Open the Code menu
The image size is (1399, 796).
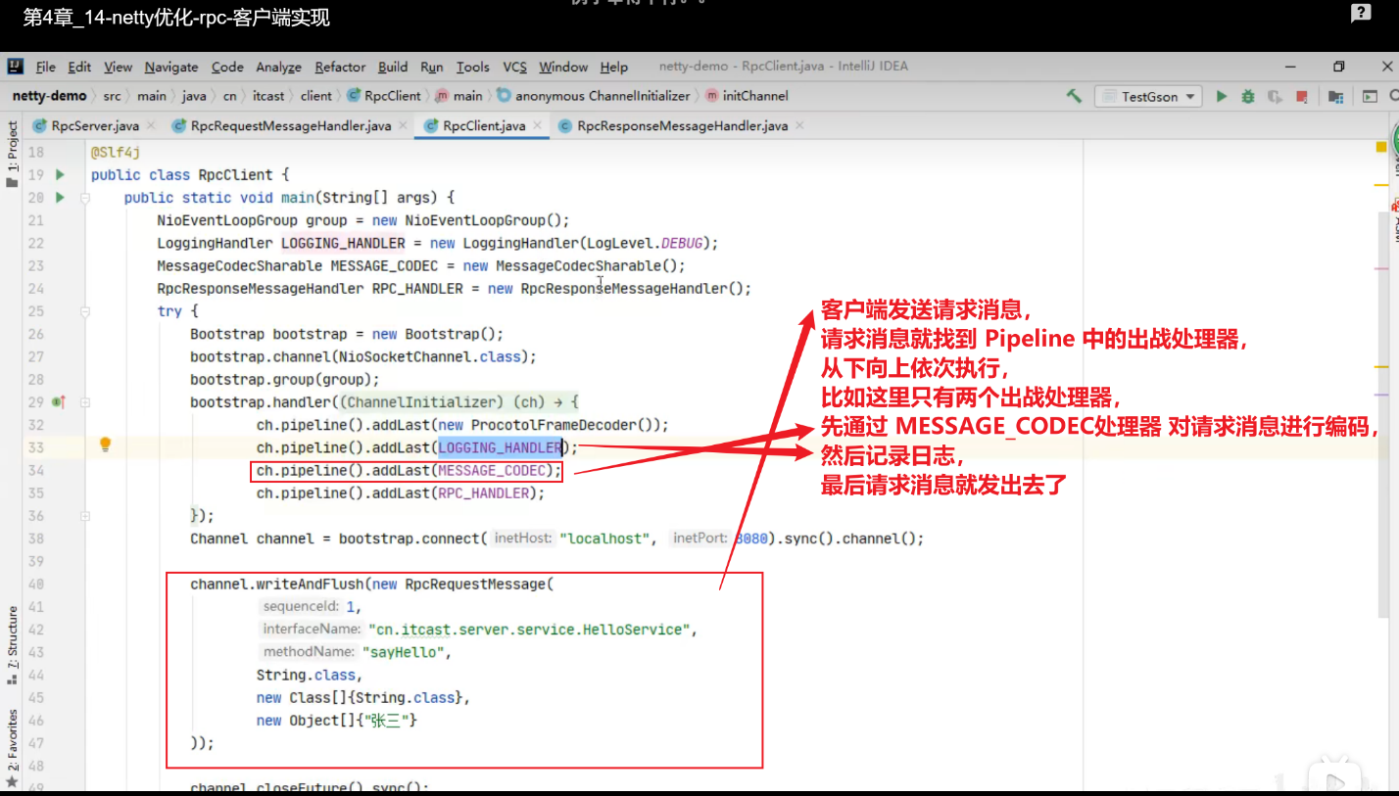point(227,67)
